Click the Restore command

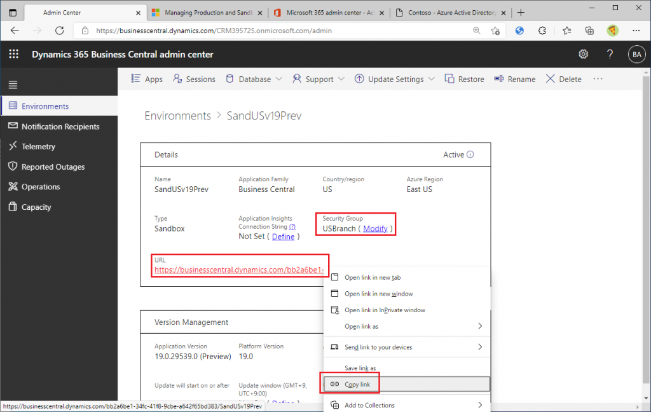pyautogui.click(x=464, y=79)
